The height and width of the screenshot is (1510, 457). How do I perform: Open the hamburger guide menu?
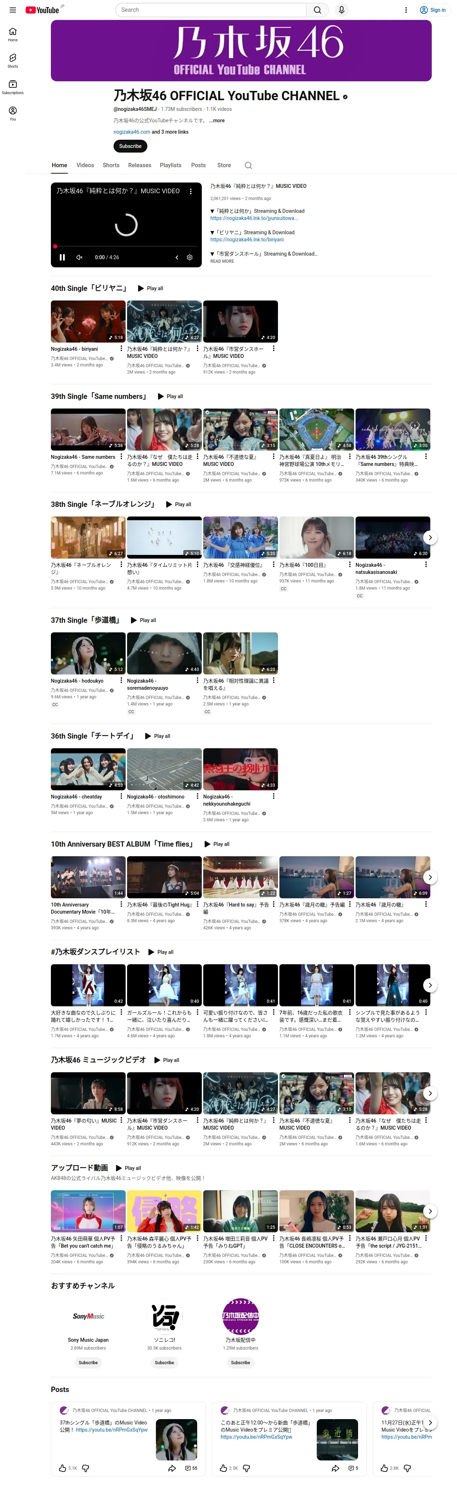(12, 10)
